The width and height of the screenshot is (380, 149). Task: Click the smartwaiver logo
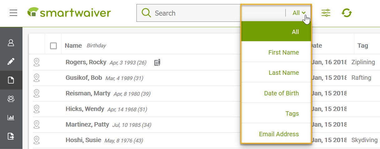(69, 12)
